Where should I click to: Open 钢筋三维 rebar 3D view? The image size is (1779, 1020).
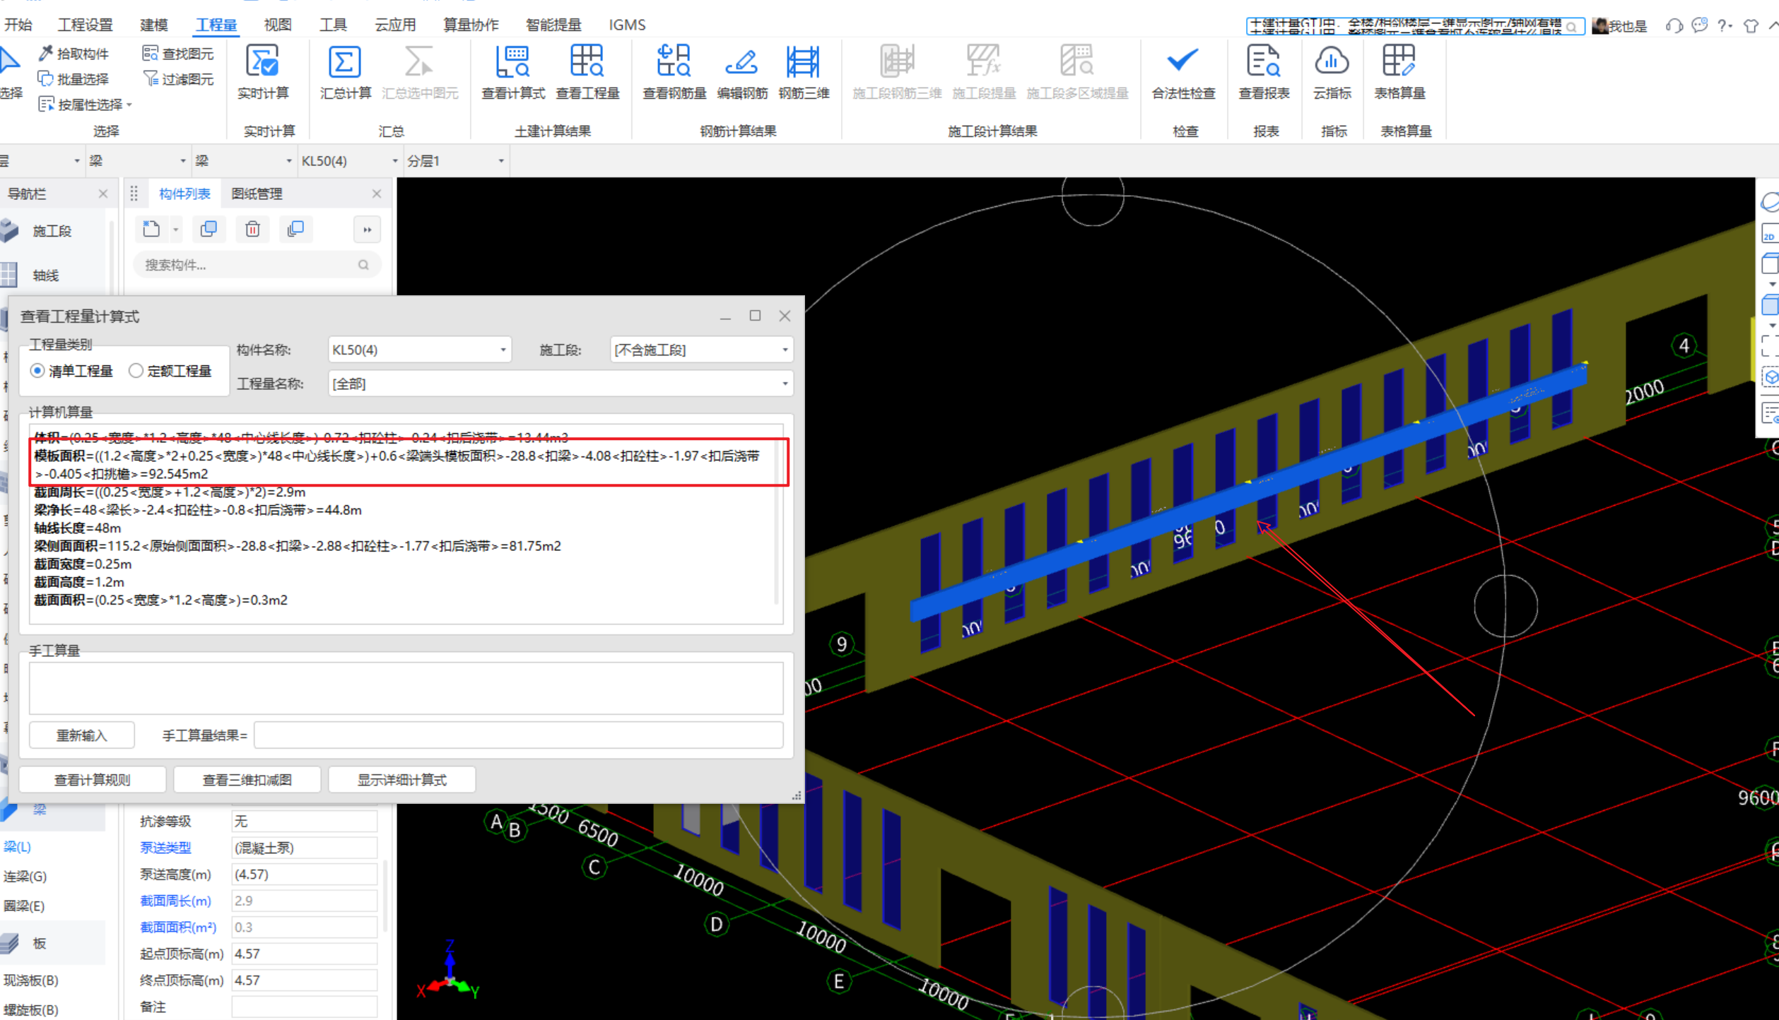click(804, 72)
